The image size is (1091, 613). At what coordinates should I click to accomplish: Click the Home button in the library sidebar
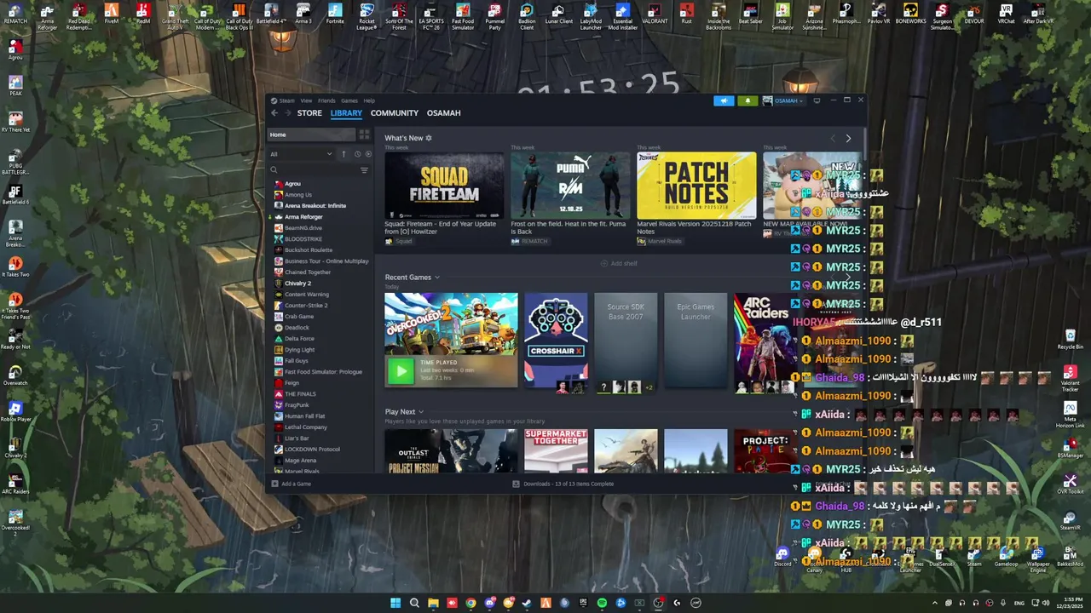311,135
